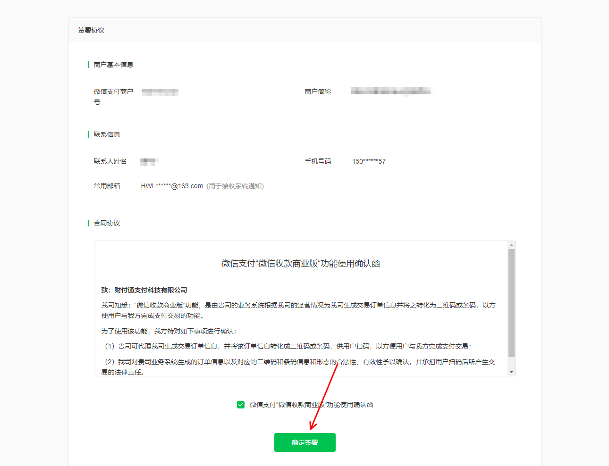Image resolution: width=609 pixels, height=466 pixels.
Task: Click the 手机号码 label
Action: click(318, 161)
